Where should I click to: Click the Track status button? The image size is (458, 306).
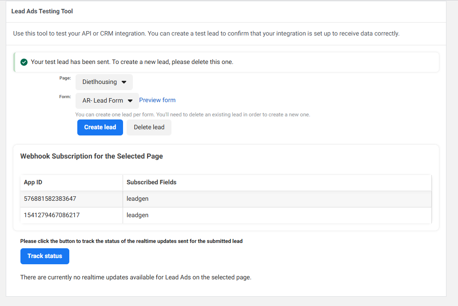click(x=45, y=256)
